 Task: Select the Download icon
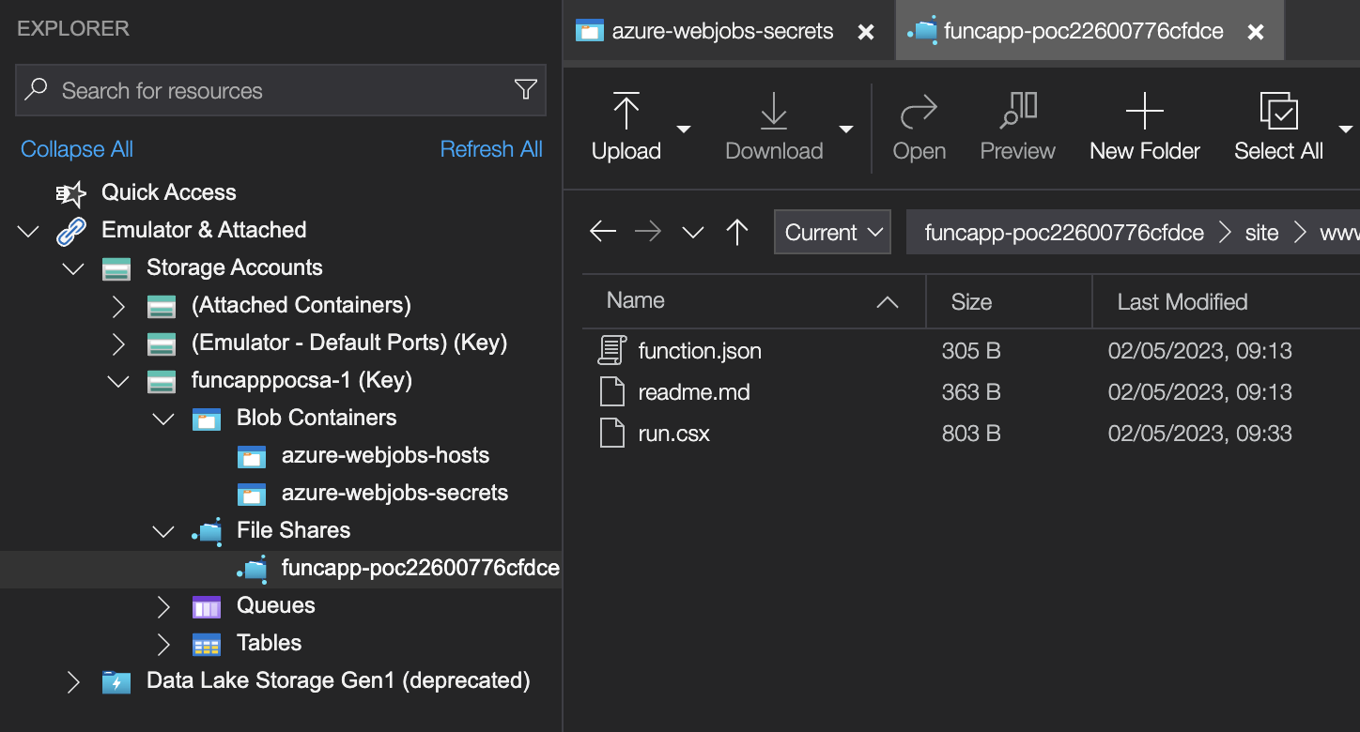tap(773, 111)
